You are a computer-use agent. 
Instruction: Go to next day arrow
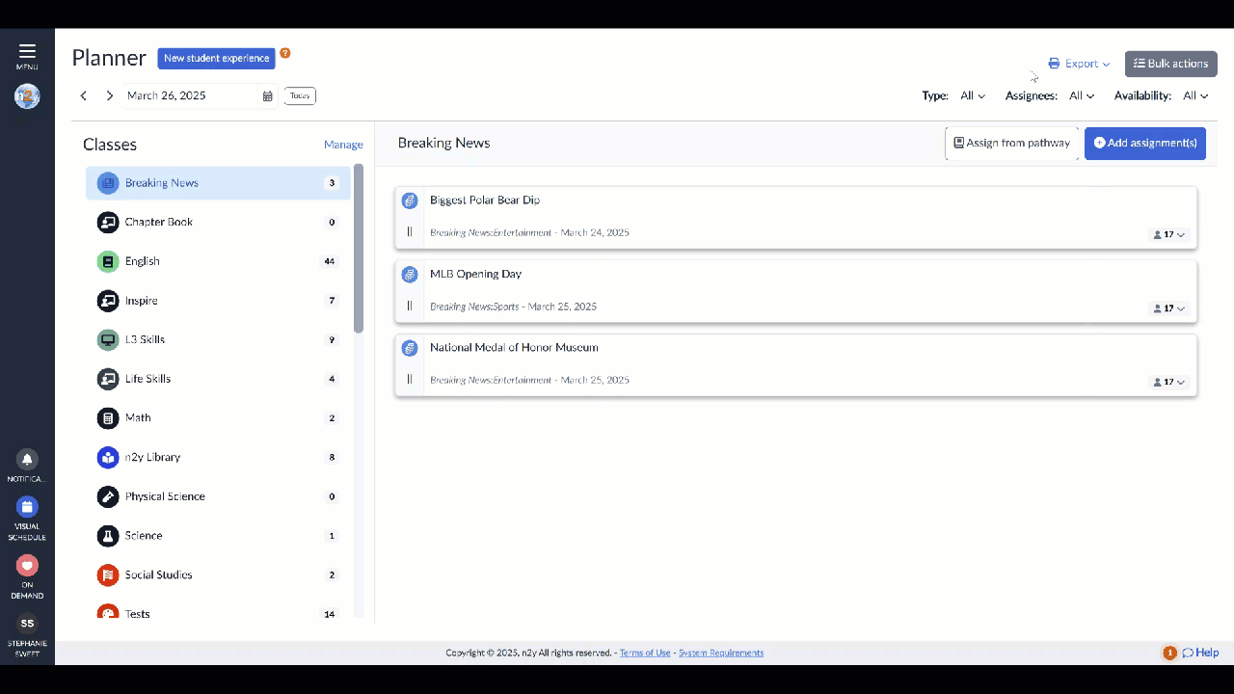109,96
